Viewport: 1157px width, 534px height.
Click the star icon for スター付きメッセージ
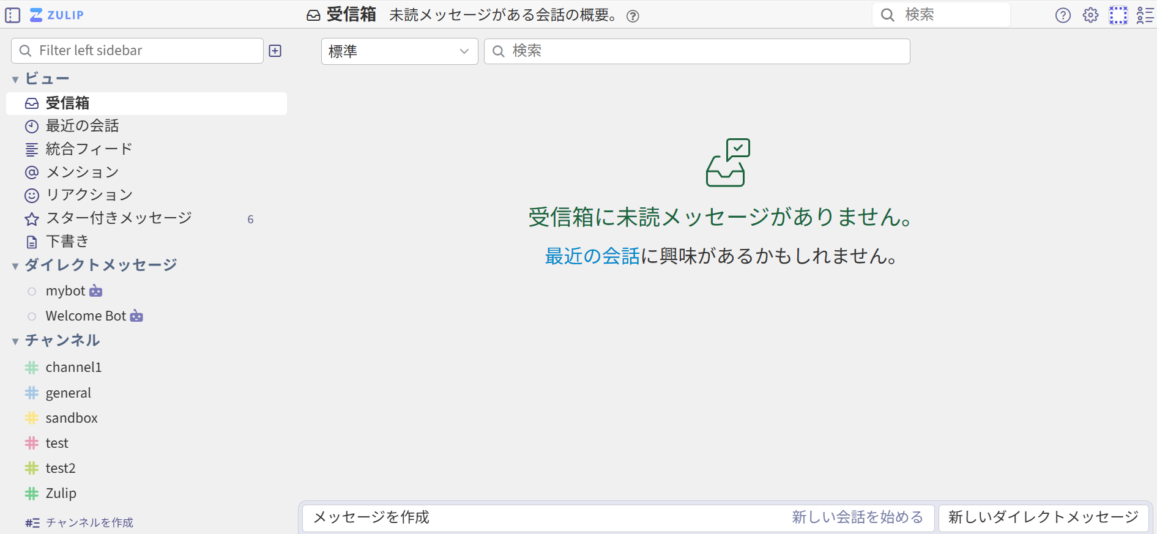click(32, 219)
